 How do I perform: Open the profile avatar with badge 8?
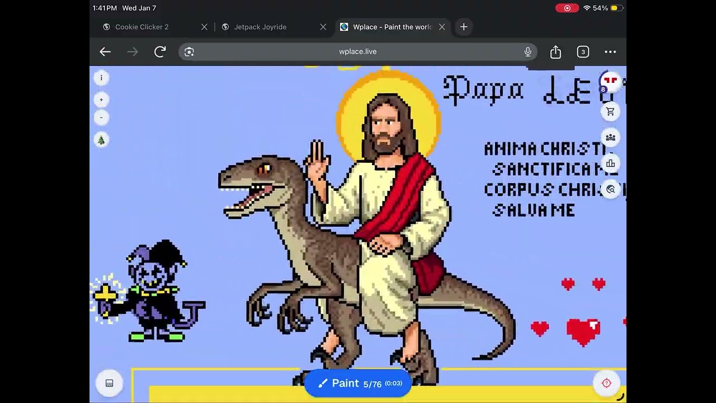[610, 82]
